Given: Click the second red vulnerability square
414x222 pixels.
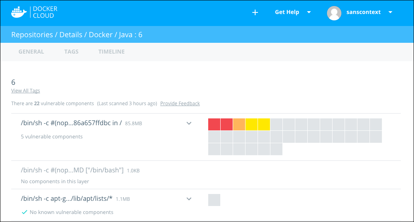Looking at the screenshot, I should tap(227, 124).
